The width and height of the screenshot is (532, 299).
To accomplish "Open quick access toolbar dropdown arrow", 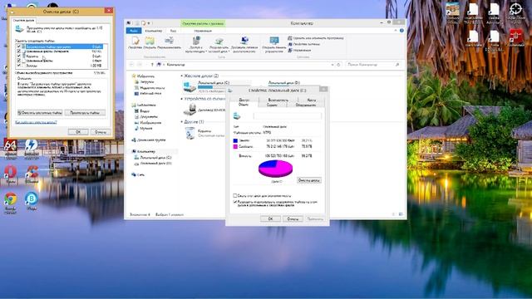I will click(x=149, y=23).
